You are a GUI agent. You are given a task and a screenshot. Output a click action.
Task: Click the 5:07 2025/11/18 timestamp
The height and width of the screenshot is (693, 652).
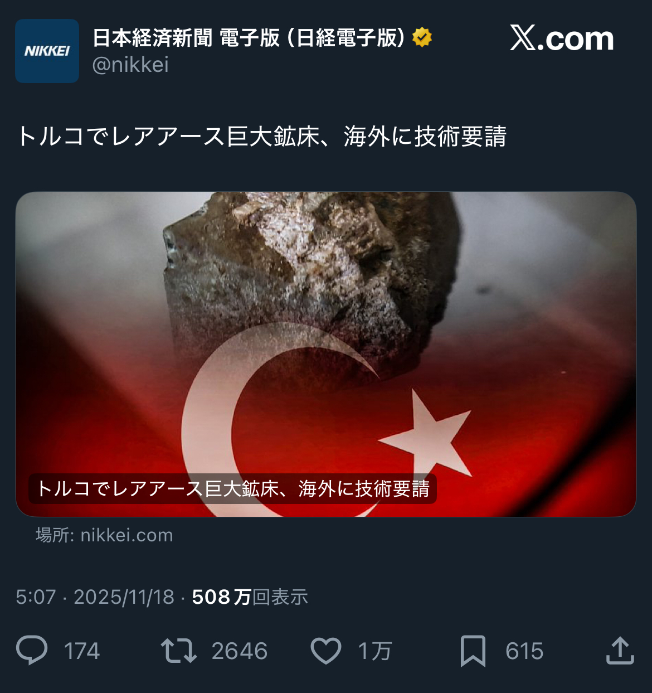(95, 597)
